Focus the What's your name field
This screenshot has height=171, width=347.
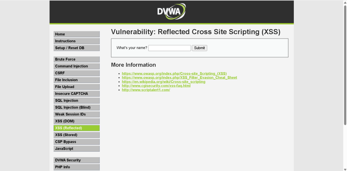point(169,48)
